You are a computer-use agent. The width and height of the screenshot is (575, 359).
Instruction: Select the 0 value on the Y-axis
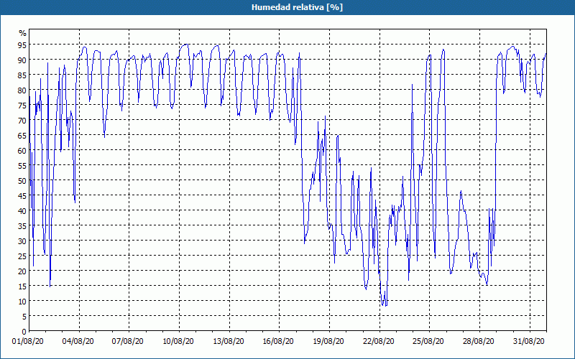(24, 332)
